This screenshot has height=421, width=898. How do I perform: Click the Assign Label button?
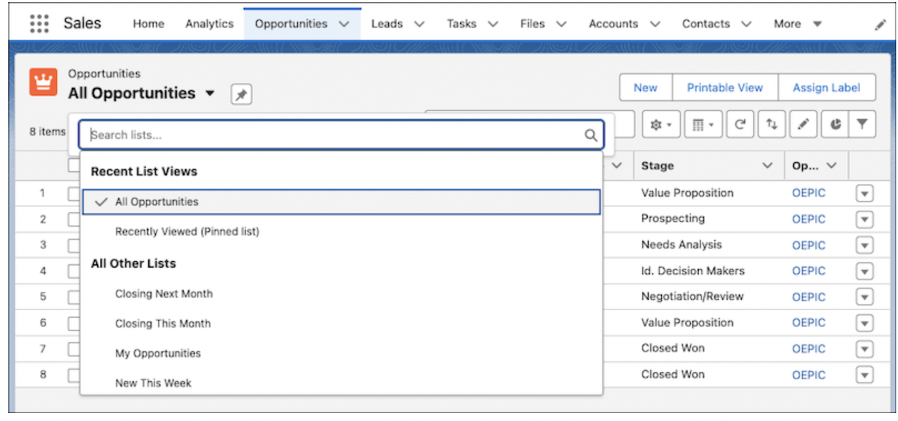tap(826, 88)
